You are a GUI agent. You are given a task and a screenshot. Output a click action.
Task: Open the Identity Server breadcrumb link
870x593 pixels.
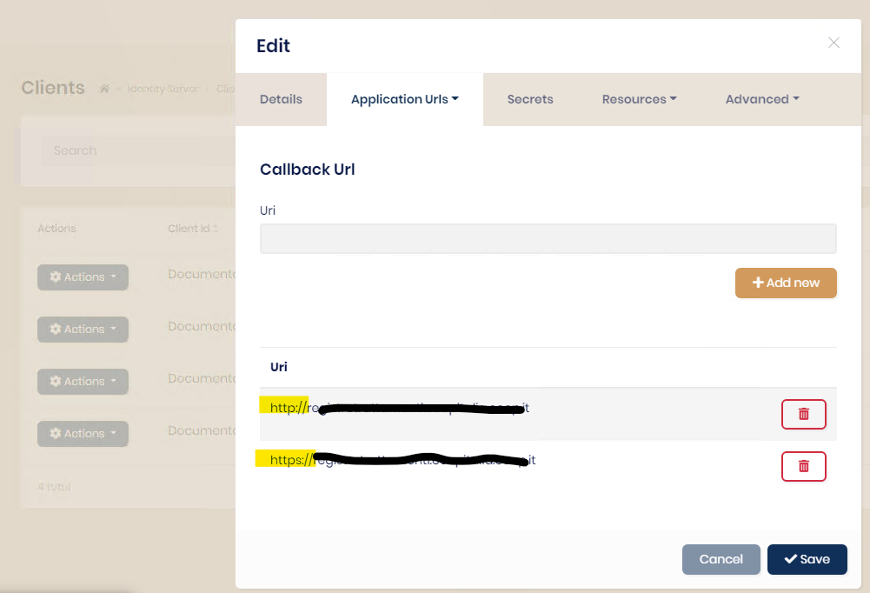(x=163, y=89)
